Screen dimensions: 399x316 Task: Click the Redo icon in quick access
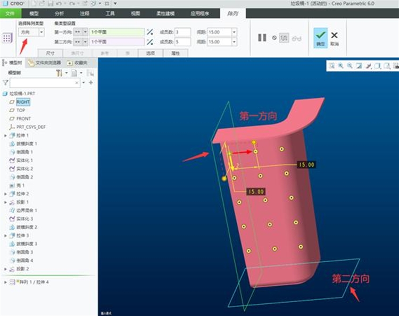tap(72, 4)
